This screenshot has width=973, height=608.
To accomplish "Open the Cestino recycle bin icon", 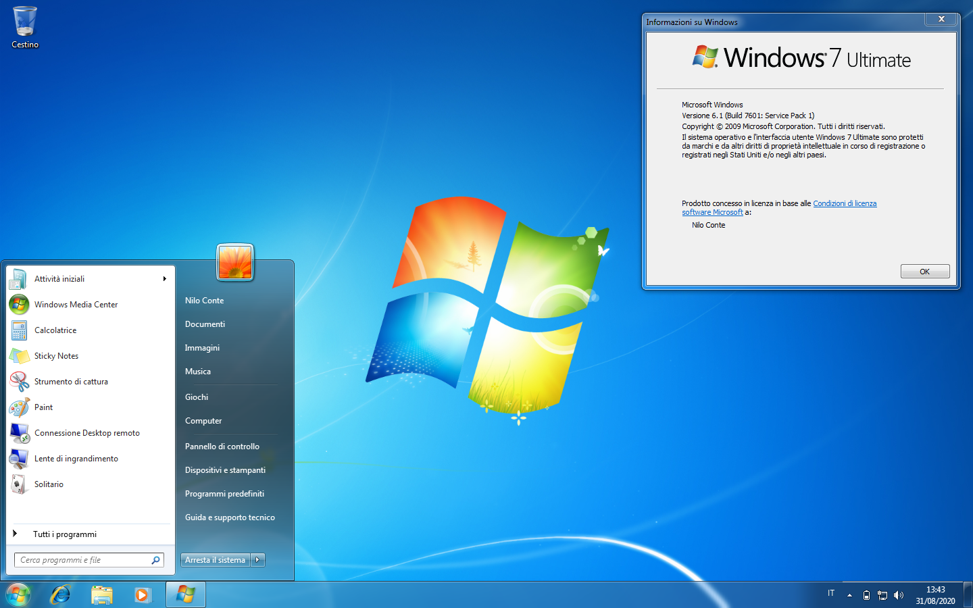I will point(25,27).
